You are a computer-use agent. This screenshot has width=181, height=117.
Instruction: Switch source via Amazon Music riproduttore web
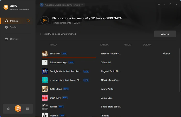[x=62, y=5]
